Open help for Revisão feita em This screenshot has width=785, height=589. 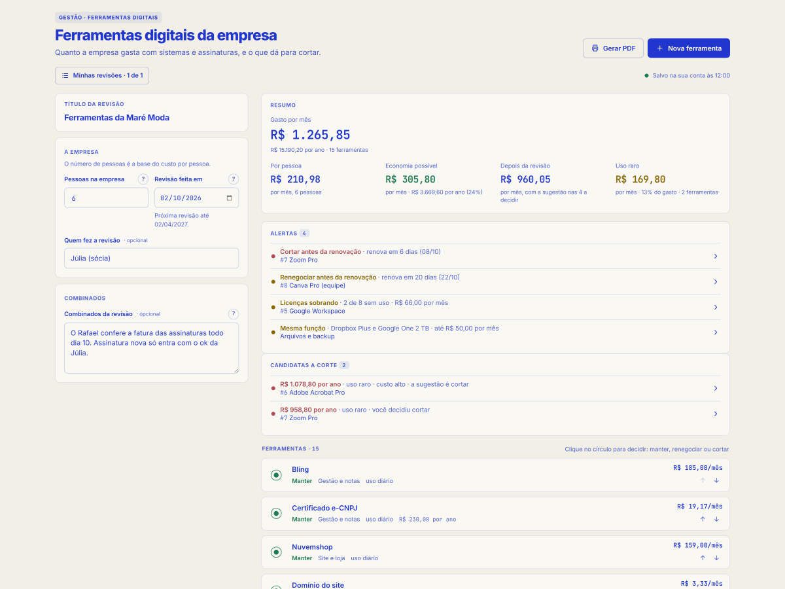[234, 179]
